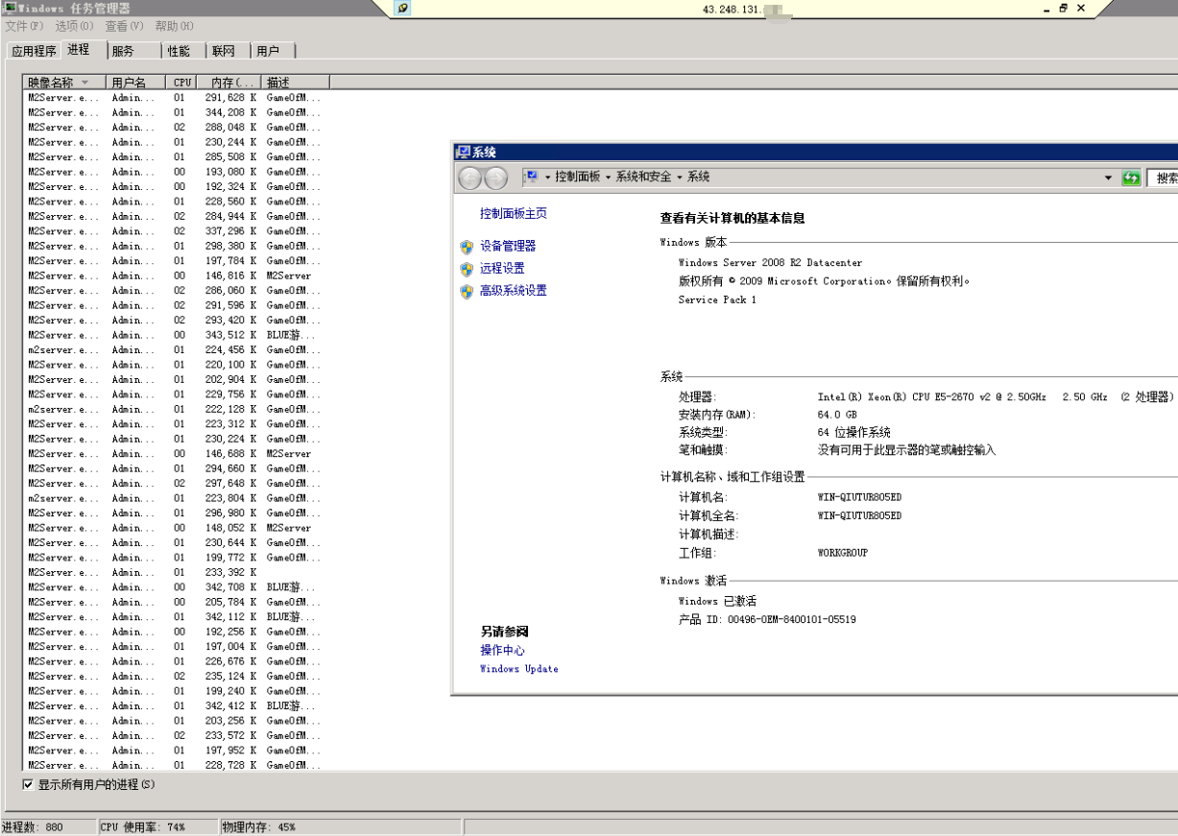Click the CPU 使用率: 74% status bar entry

(157, 826)
